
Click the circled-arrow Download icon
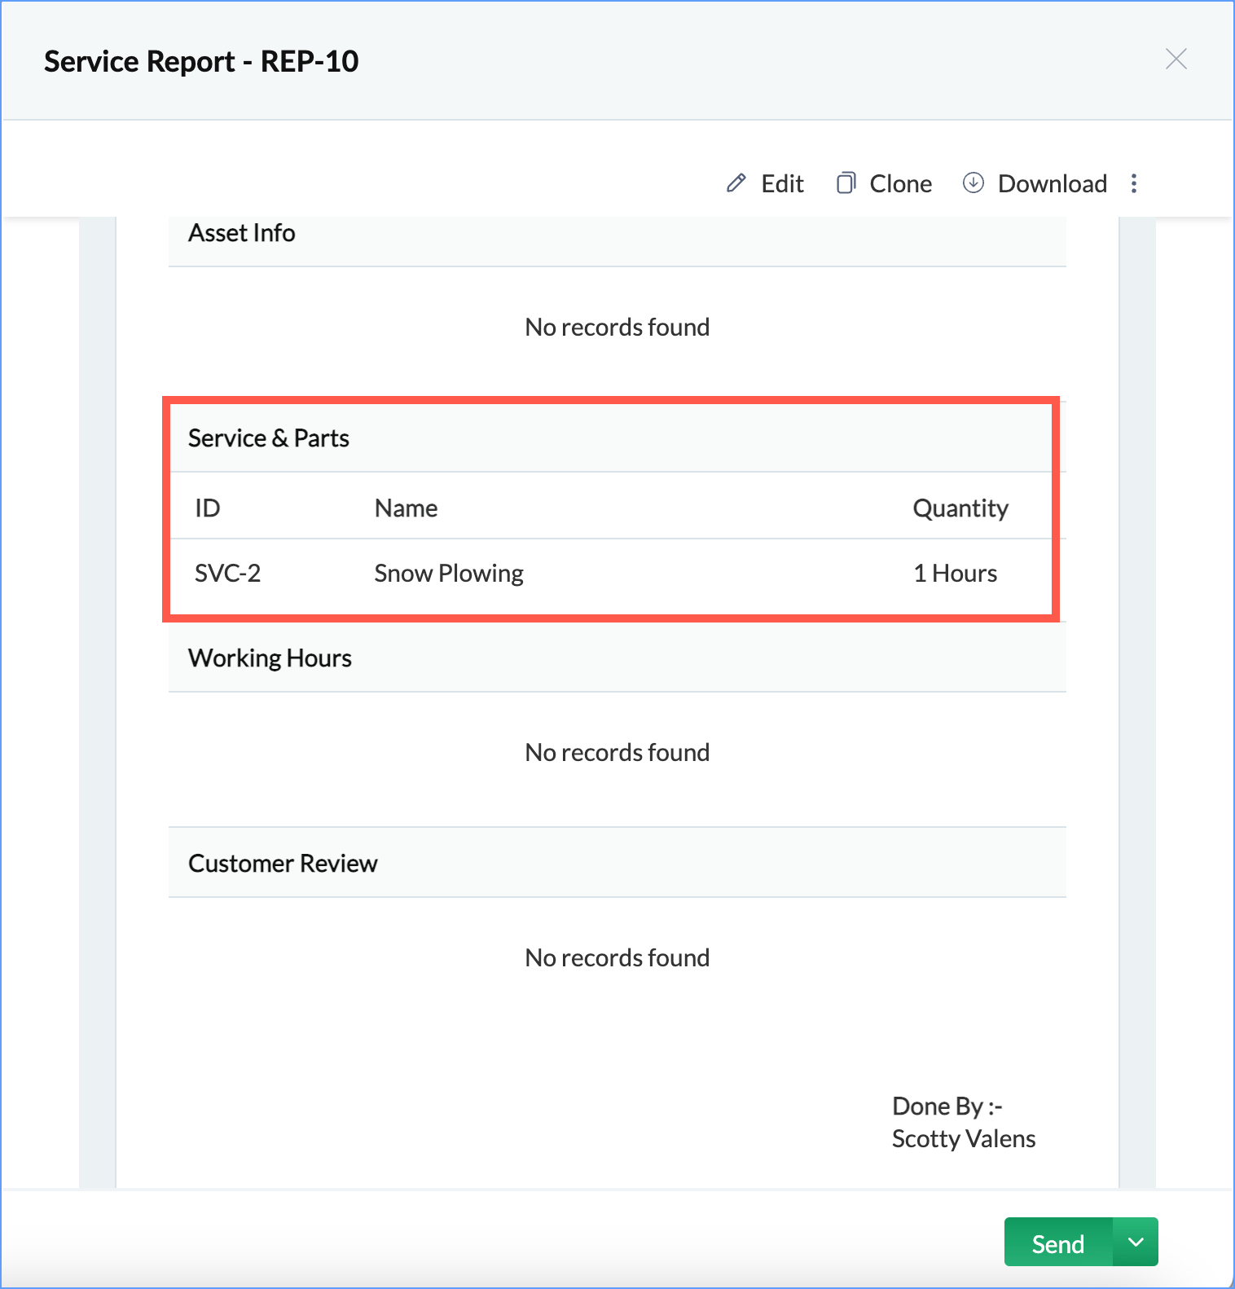(973, 183)
